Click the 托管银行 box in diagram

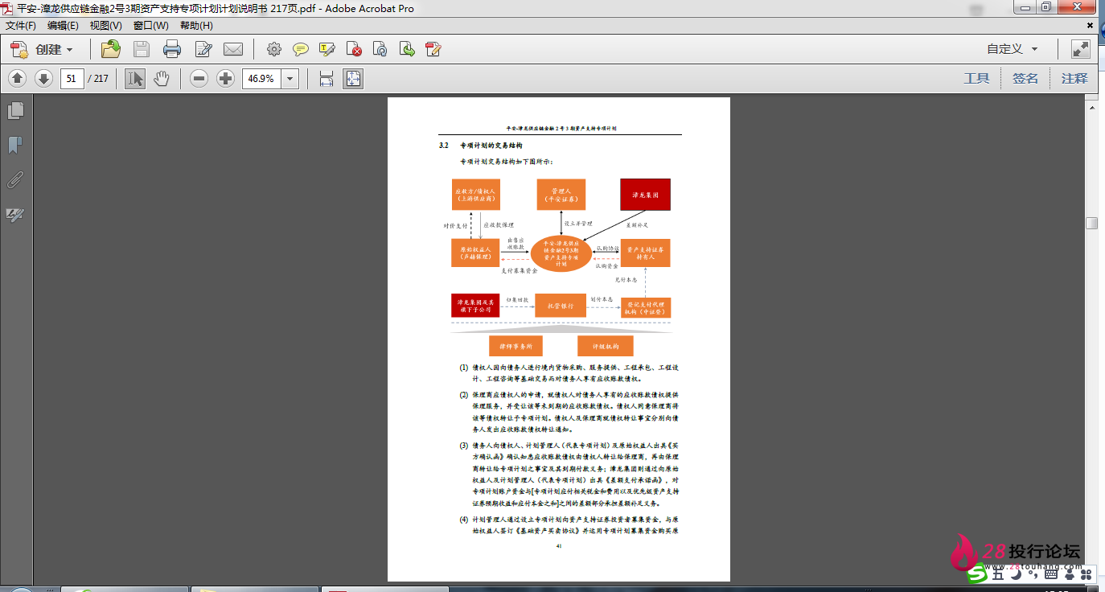click(x=561, y=306)
